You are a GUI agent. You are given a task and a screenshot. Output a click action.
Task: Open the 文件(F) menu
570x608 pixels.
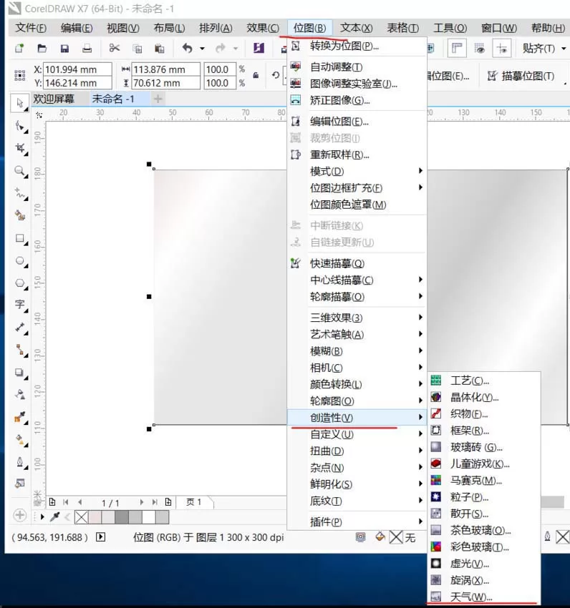click(31, 28)
